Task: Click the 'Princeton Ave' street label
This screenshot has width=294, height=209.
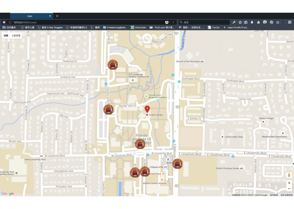Action: click(64, 187)
